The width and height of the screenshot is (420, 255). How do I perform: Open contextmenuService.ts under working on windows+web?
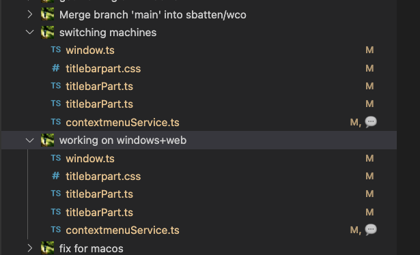[x=122, y=230]
